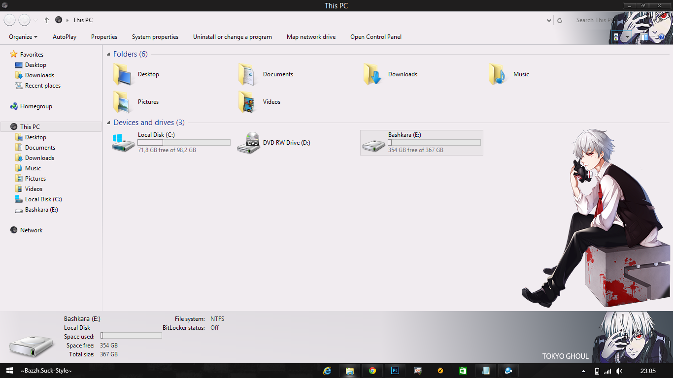Viewport: 673px width, 378px height.
Task: Click the breadcrumb arrow before This PC
Action: click(67, 20)
